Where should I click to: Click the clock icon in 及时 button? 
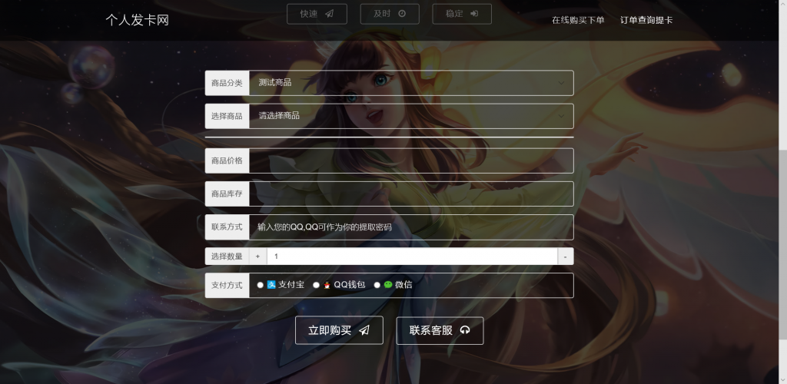pos(402,14)
